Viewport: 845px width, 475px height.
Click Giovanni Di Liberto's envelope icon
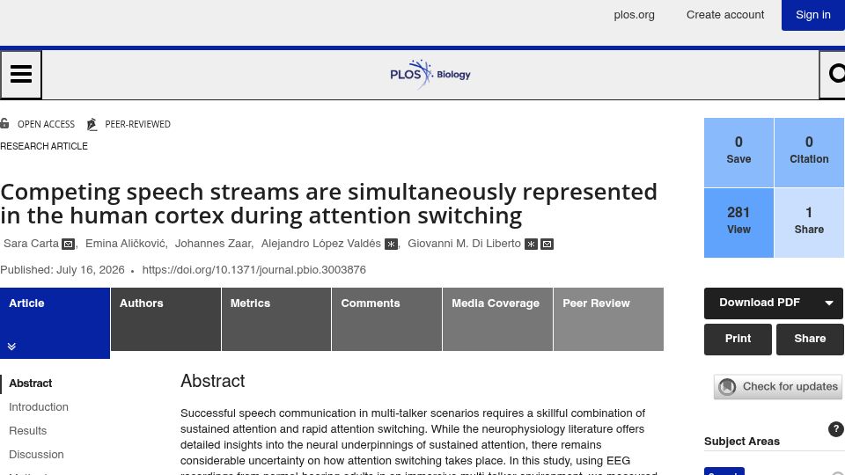(547, 244)
